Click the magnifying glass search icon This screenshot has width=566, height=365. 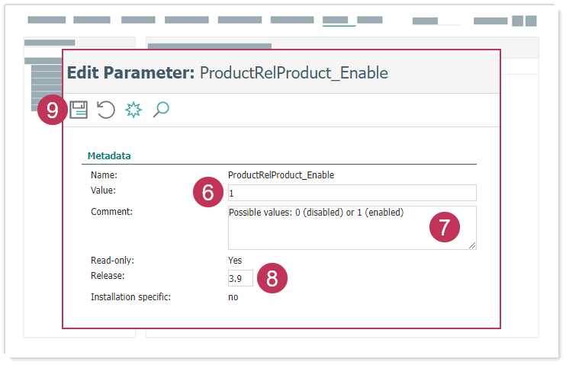coord(161,110)
